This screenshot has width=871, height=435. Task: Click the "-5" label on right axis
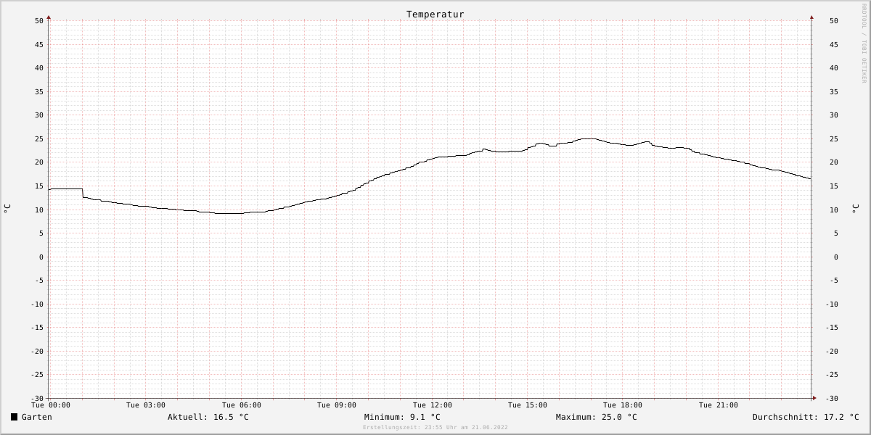click(834, 281)
